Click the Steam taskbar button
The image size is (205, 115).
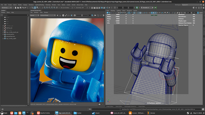(96, 113)
